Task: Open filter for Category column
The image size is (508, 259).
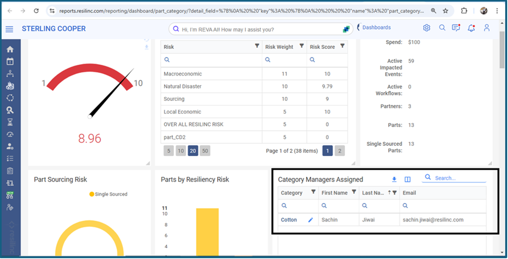Action: pos(313,192)
